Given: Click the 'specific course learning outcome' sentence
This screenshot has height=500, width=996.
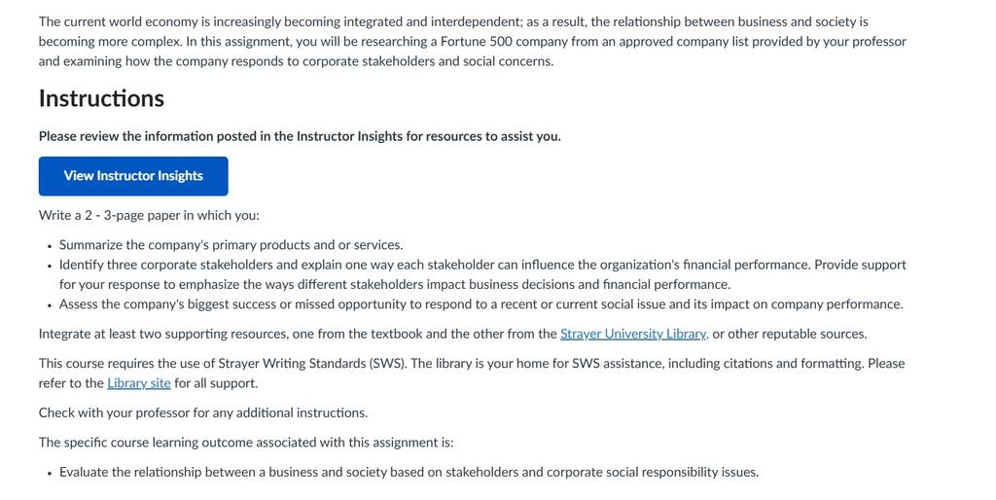Looking at the screenshot, I should 246,443.
